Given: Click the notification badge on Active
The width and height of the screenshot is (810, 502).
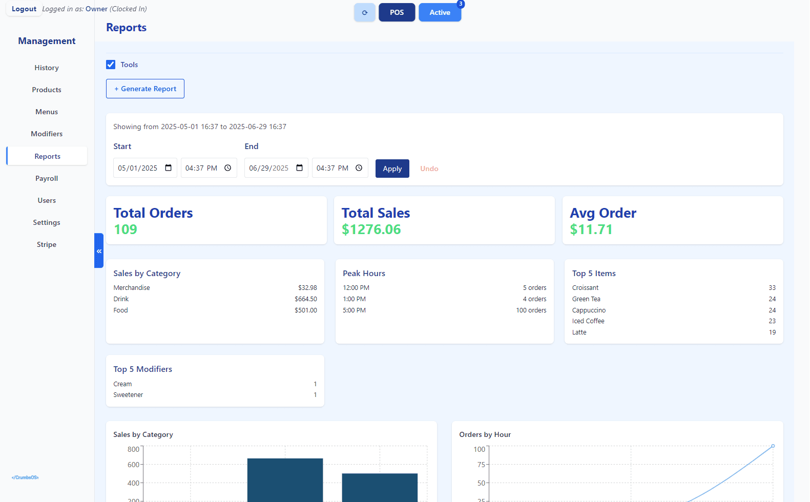Looking at the screenshot, I should click(x=461, y=4).
